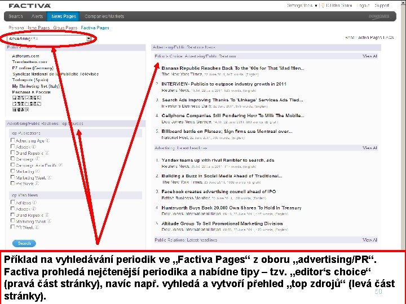406x304 pixels.
Task: Check Adweek under Top Web News
Action: (12, 208)
